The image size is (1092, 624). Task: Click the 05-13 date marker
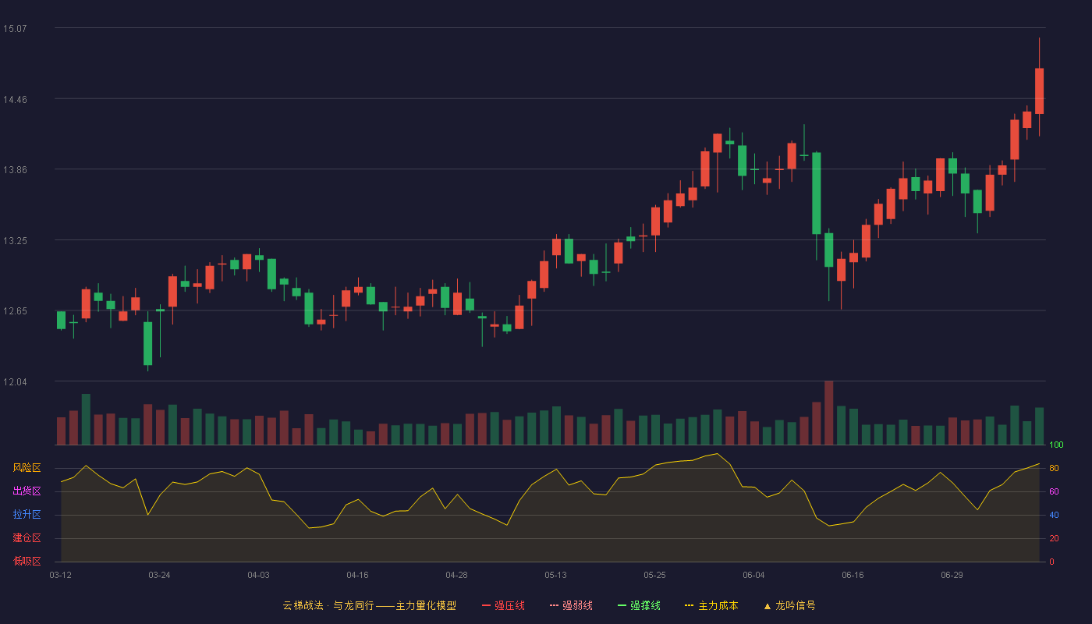pos(555,575)
